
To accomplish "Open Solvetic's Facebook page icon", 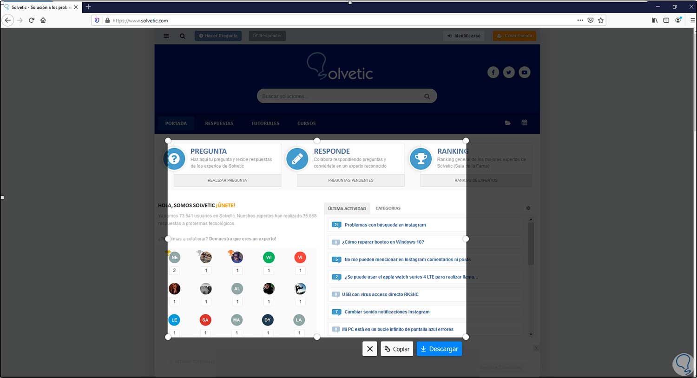I will click(x=493, y=72).
